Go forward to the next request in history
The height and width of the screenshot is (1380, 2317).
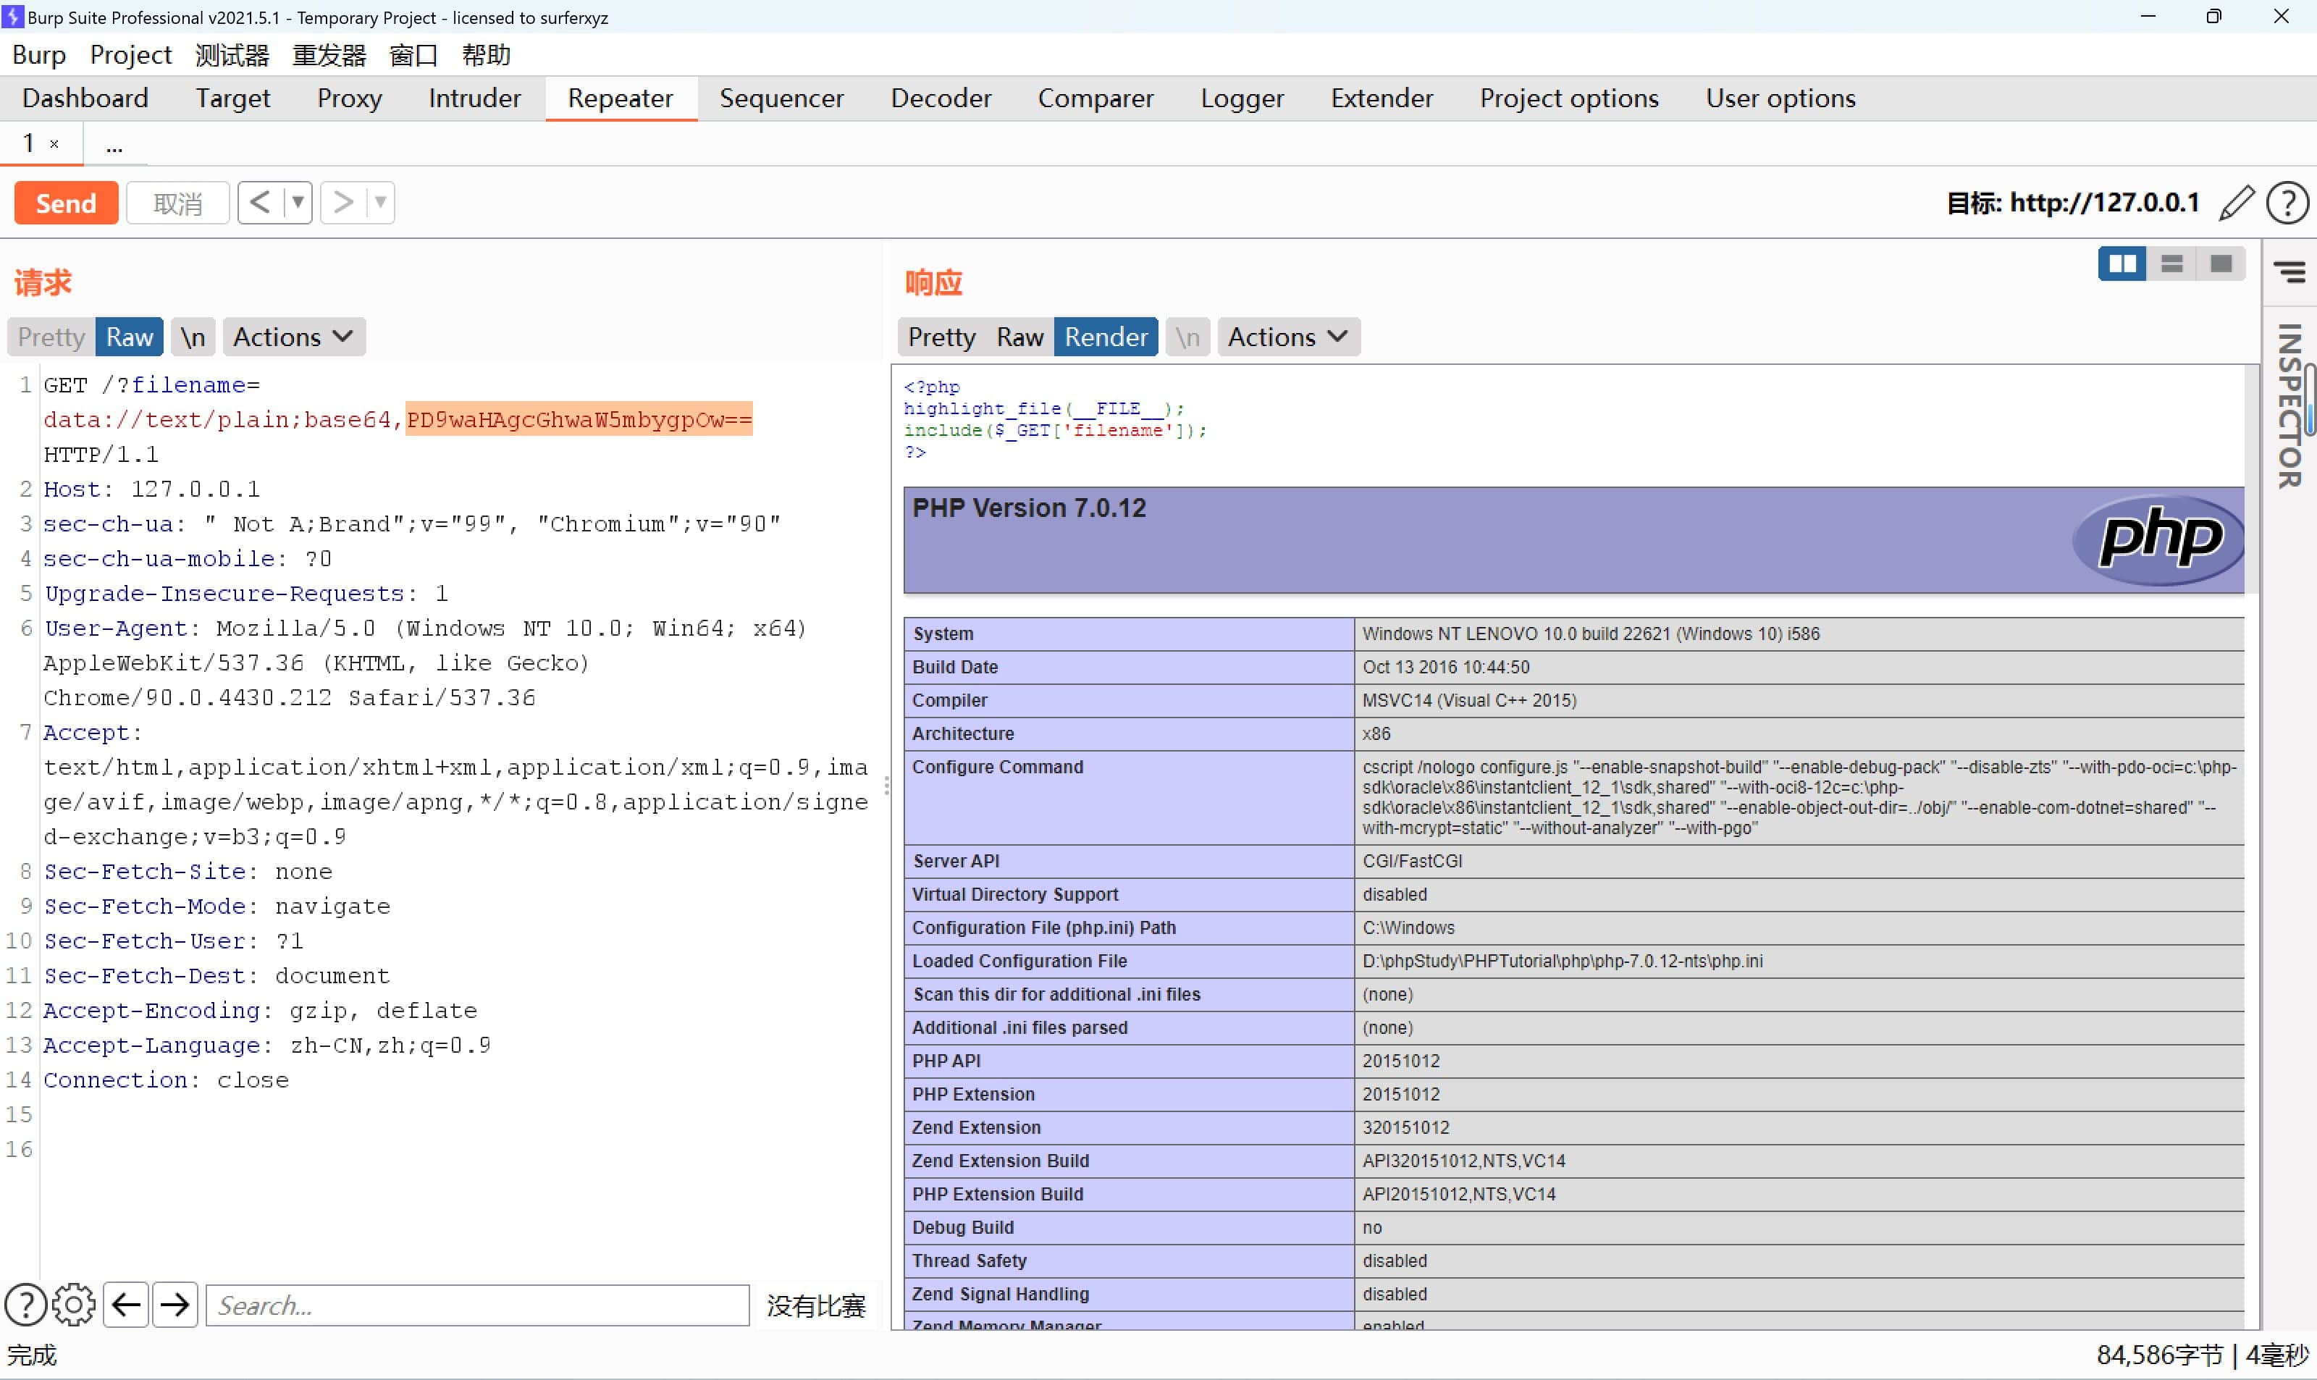pos(343,203)
